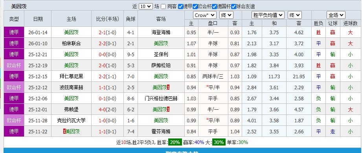This screenshot has height=153, width=362.
Task: Click the odds value 21.95
Action: [x=299, y=76]
